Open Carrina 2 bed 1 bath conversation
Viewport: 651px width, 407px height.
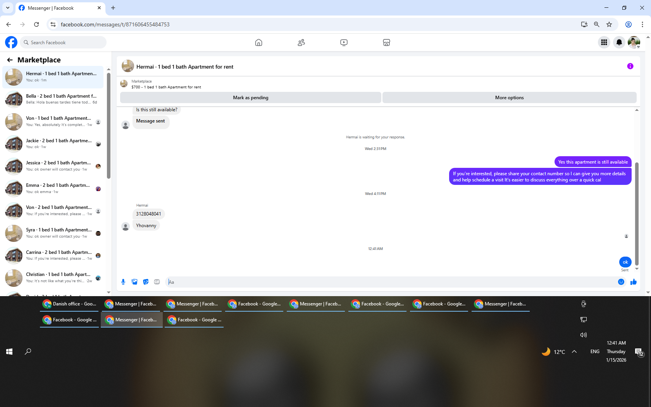tap(53, 255)
